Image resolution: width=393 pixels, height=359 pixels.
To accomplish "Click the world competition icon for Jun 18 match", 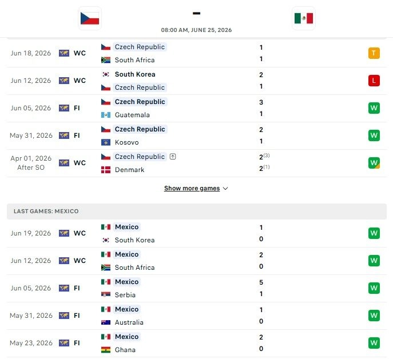I will coord(64,53).
